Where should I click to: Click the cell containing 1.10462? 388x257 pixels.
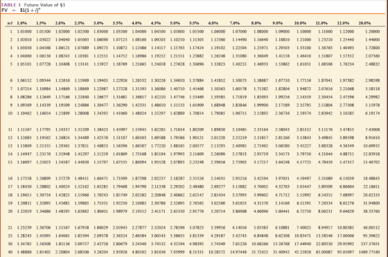pyautogui.click(x=24, y=114)
